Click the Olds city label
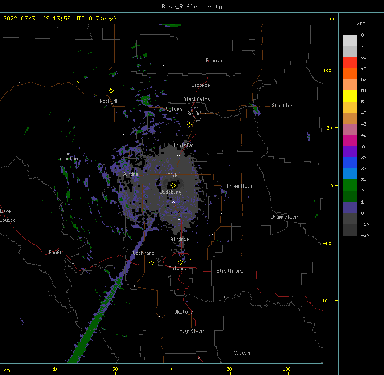The image size is (384, 375). 173,175
